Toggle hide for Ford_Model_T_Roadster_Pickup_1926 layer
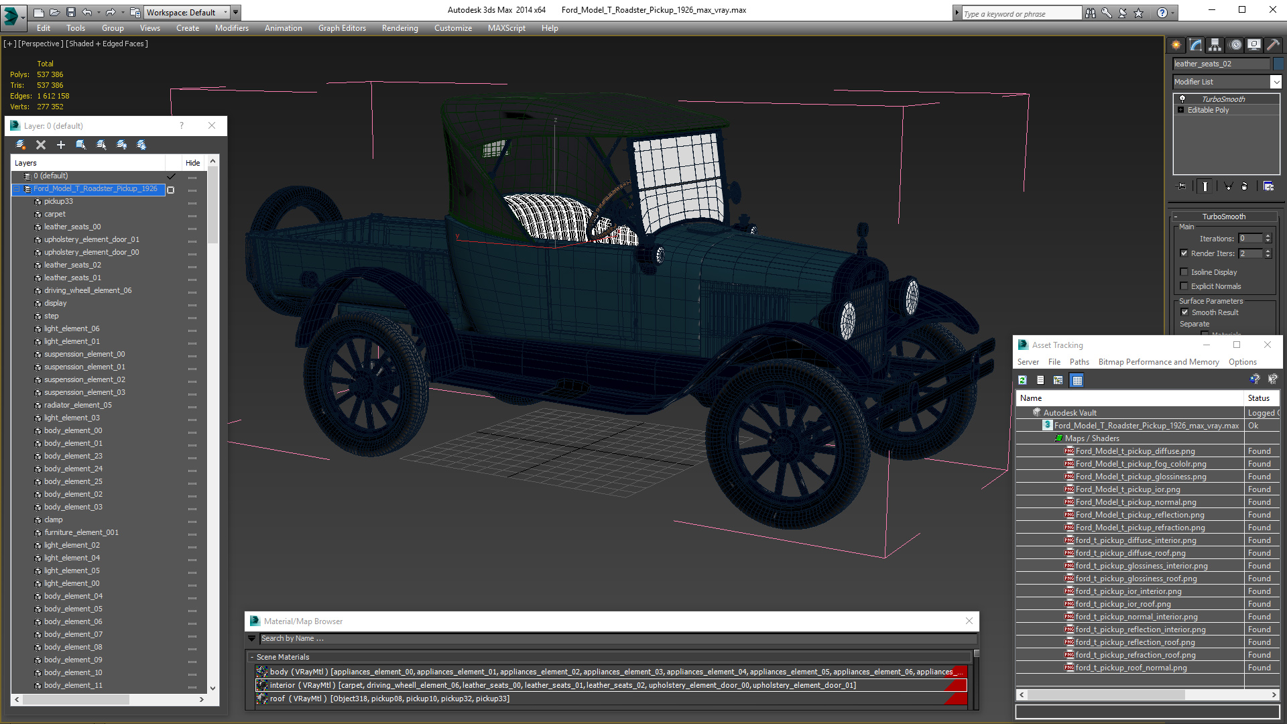This screenshot has height=724, width=1287. [192, 190]
